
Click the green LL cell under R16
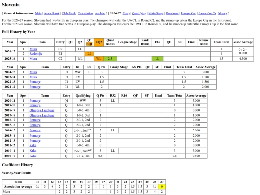[157, 59]
